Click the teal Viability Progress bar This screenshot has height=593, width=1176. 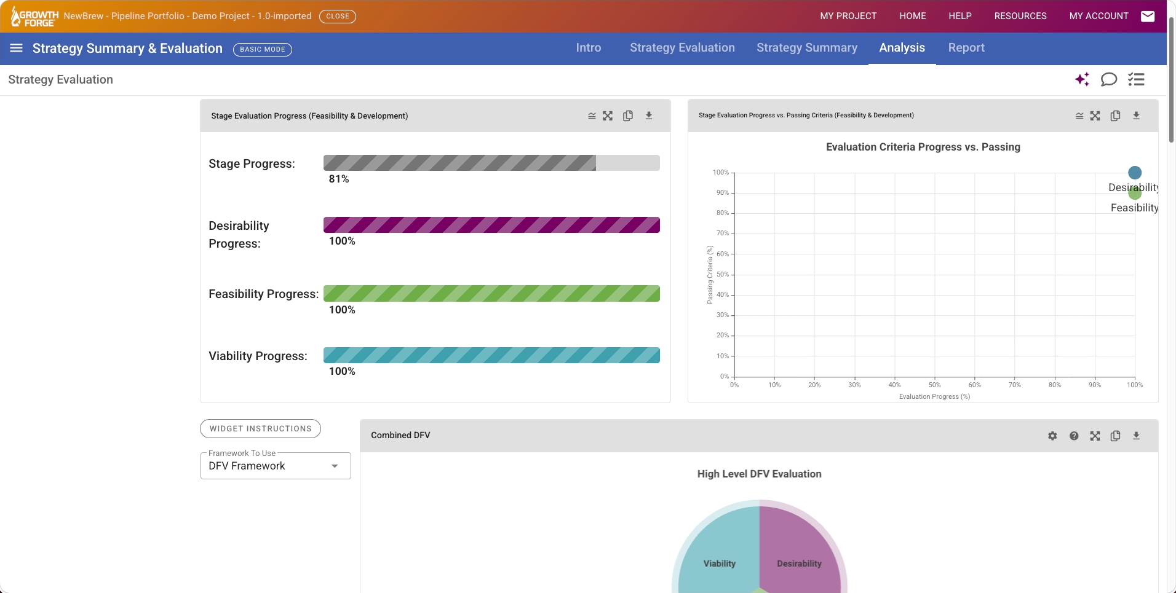[491, 355]
